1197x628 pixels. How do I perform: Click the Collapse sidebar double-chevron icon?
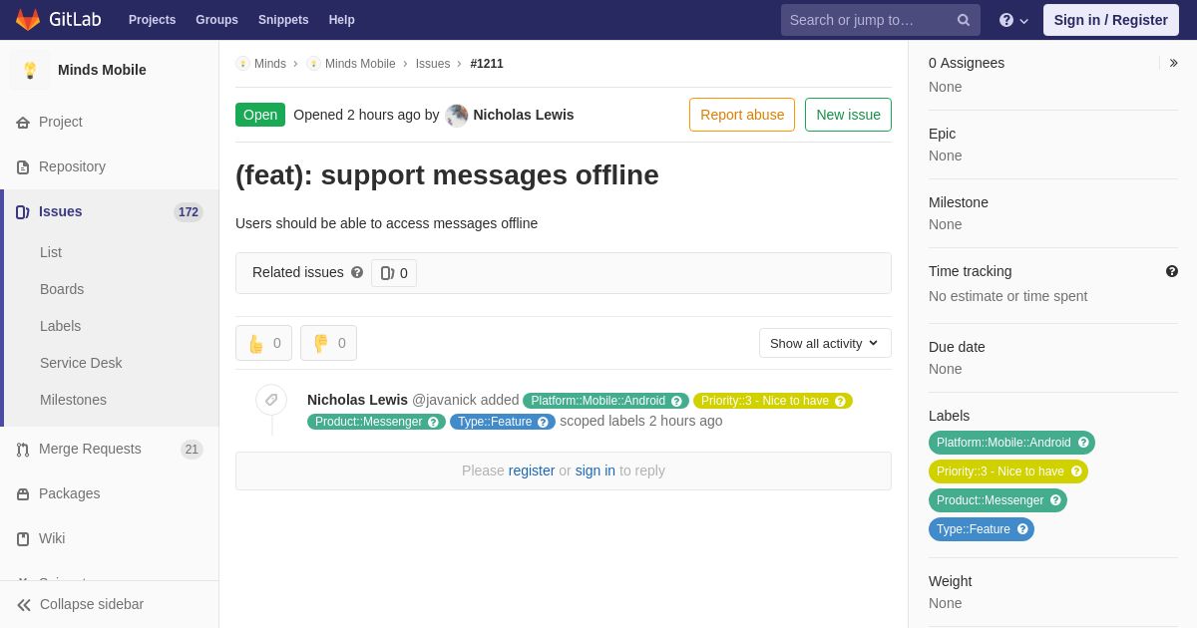coord(24,605)
